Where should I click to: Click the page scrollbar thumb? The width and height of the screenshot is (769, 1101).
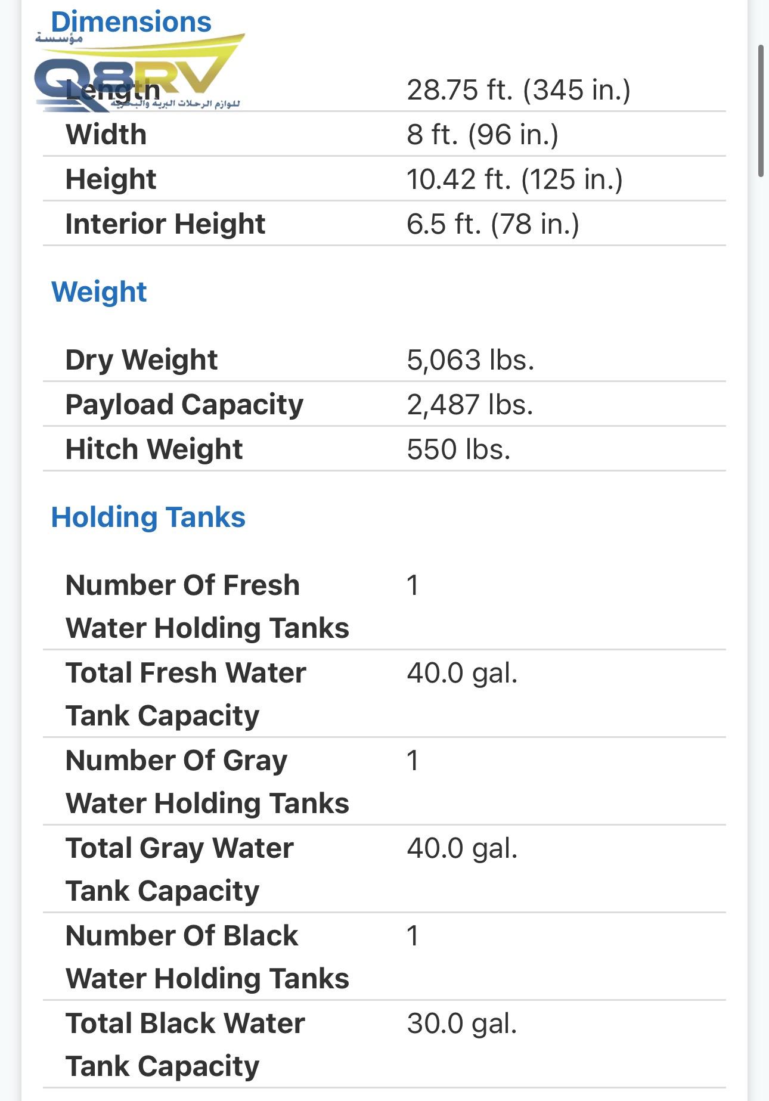[x=761, y=111]
